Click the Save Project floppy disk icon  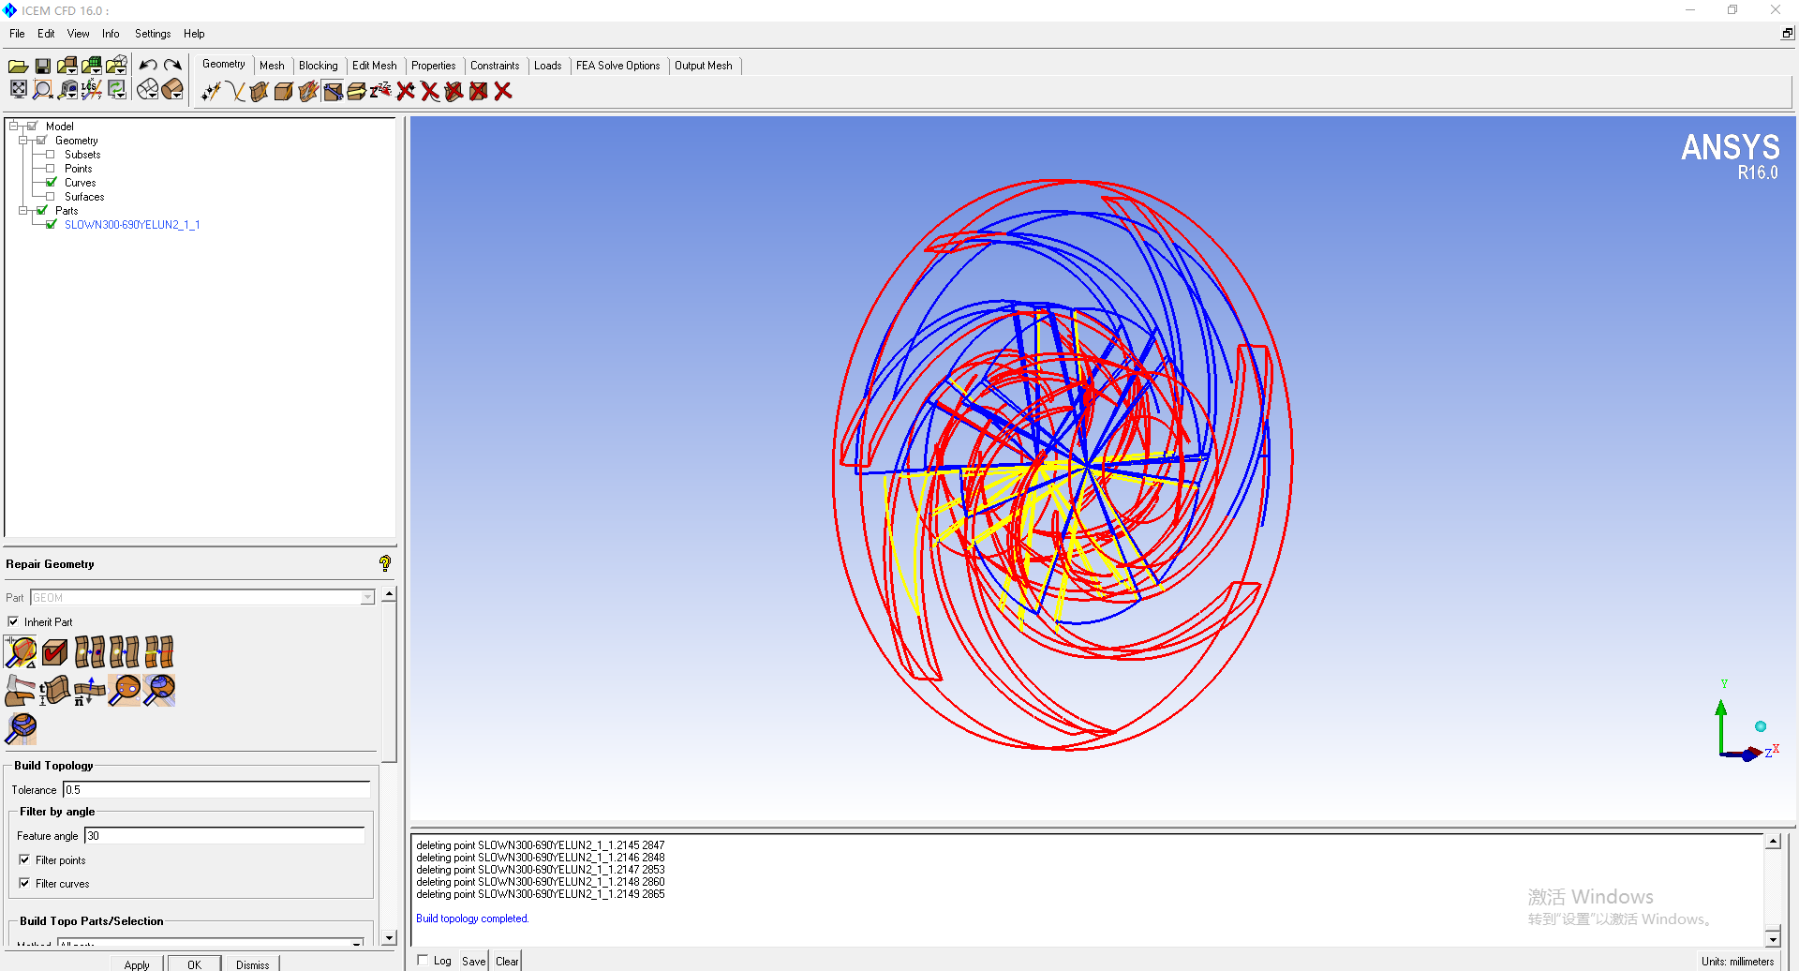(x=42, y=66)
